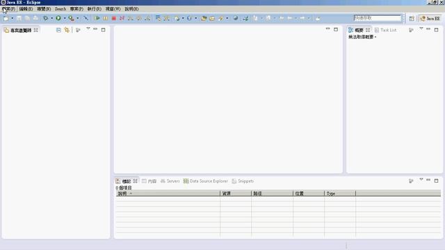This screenshot has width=445, height=250.
Task: Select the Java EE perspective button
Action: (430, 19)
